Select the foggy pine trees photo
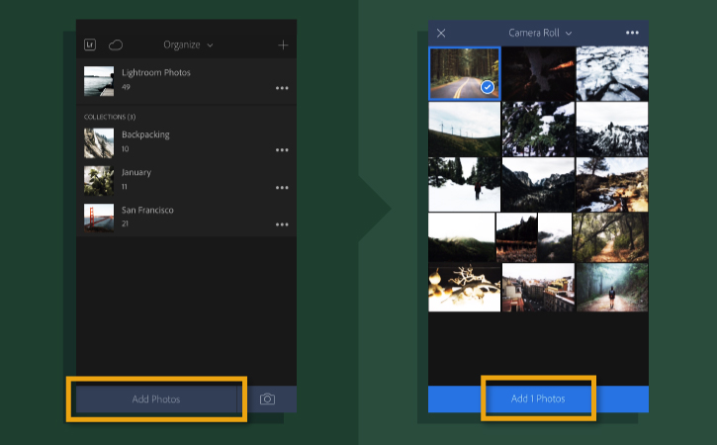 [x=555, y=237]
